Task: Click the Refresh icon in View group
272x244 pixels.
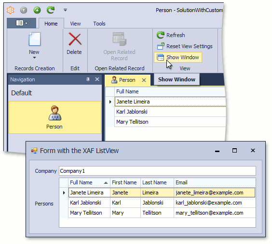Action: (160, 35)
